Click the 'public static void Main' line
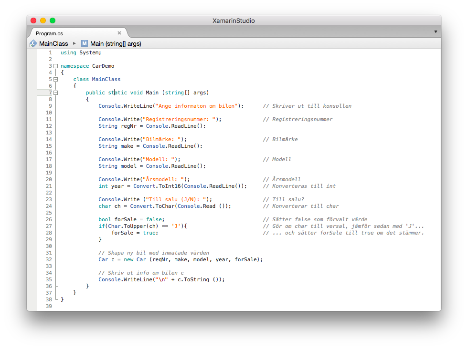The height and width of the screenshot is (349, 468). (148, 92)
